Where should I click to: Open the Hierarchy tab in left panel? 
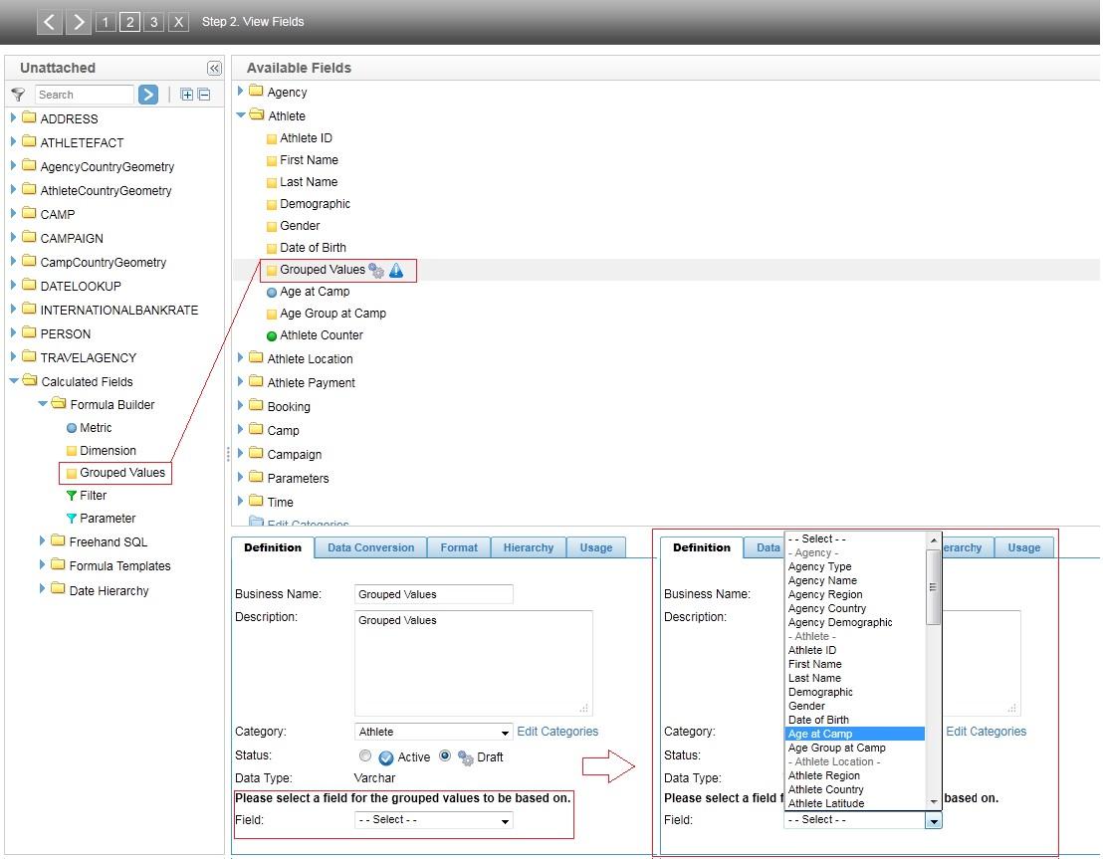529,547
